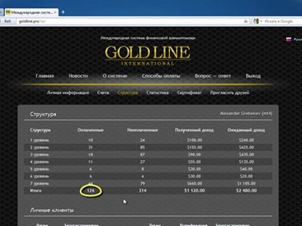Open О системе menu item
This screenshot has width=302, height=226.
pos(115,76)
